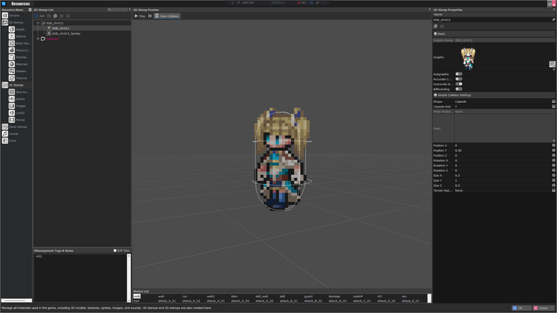Select the KO motion in Motion List
557x313 pixels.
379,296
